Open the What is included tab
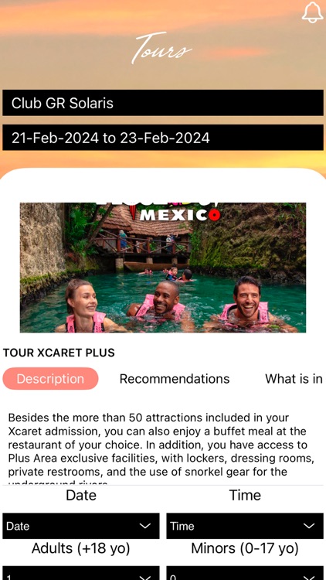Viewport: 326px width, 580px height. [294, 379]
